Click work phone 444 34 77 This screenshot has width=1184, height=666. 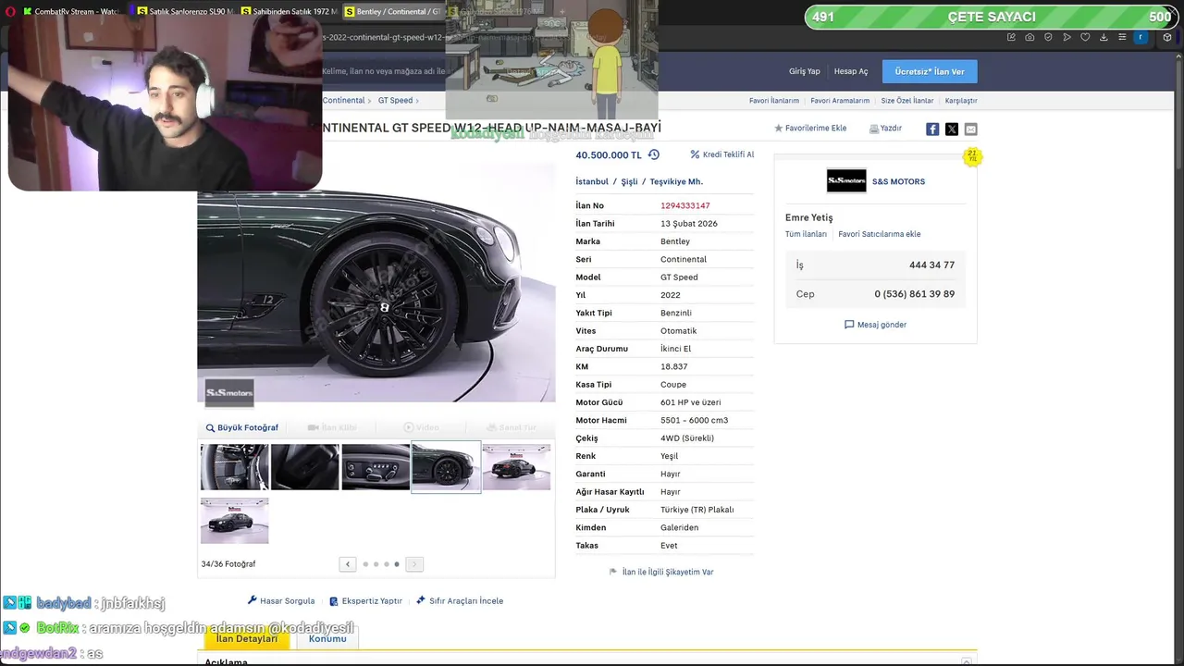click(x=931, y=265)
